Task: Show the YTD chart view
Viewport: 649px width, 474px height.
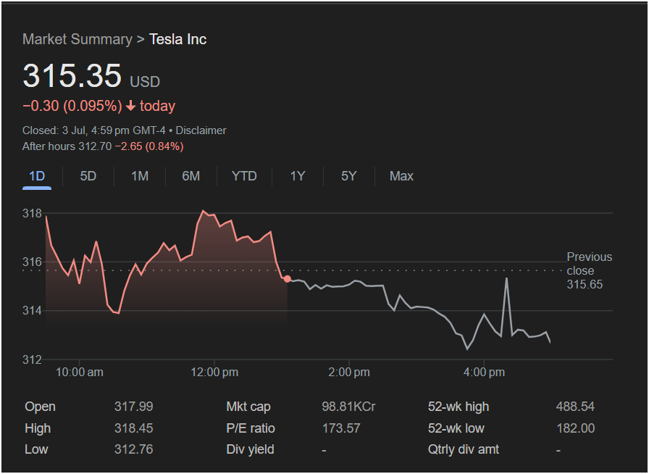Action: click(x=244, y=177)
